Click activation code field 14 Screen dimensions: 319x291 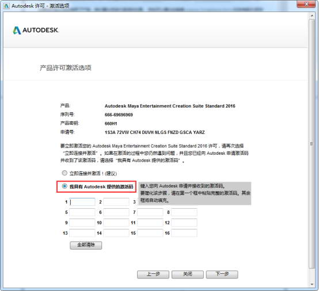click(116, 233)
